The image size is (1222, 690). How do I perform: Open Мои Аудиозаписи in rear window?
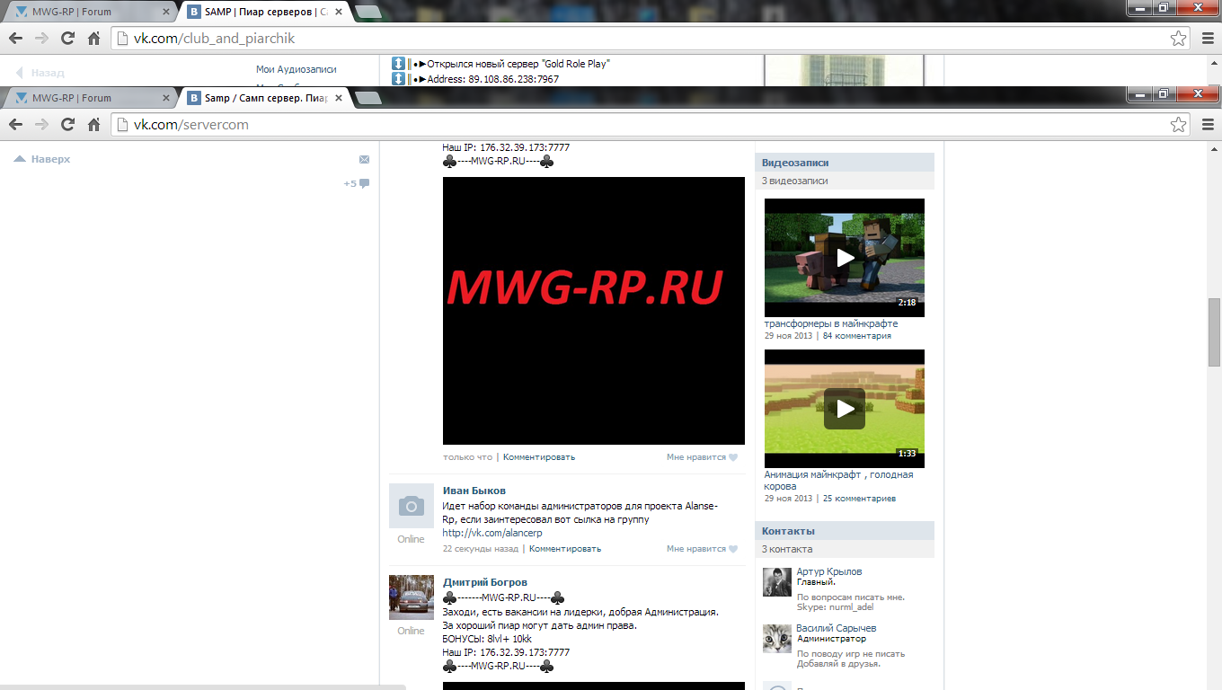pyautogui.click(x=296, y=69)
